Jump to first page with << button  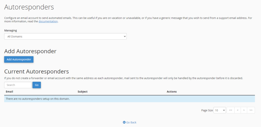pos(230,110)
